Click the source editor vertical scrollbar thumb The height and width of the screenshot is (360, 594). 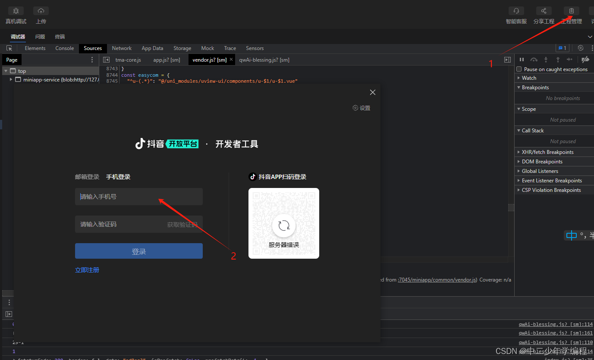point(511,207)
